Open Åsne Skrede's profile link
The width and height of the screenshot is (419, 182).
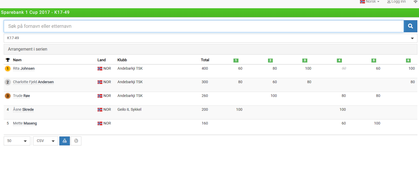tap(23, 109)
